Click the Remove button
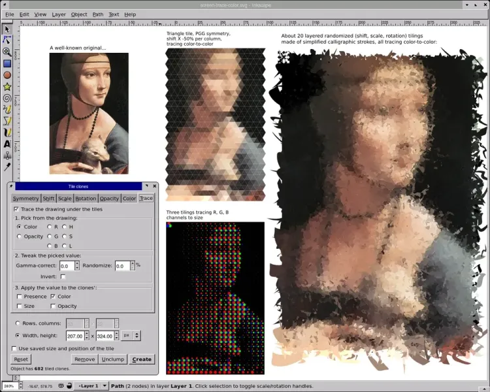490x392 pixels. coord(84,359)
